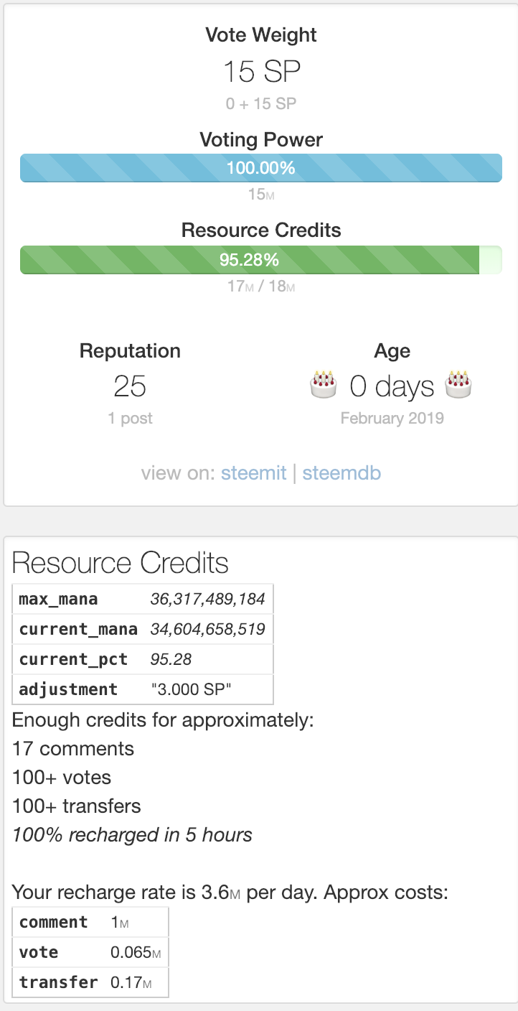Click the birthday cake icon left of age

[x=323, y=385]
